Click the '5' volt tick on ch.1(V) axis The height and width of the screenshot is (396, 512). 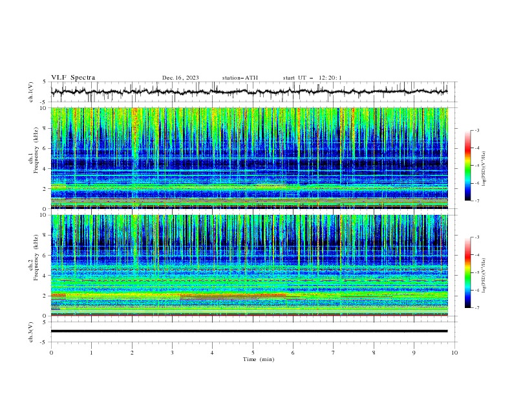pos(45,82)
